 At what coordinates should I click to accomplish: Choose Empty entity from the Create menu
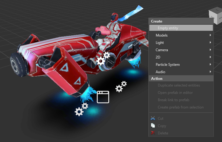coord(168,28)
